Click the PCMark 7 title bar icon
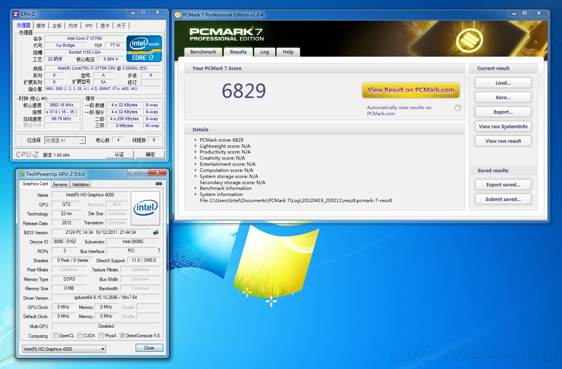The image size is (562, 369). 178,15
